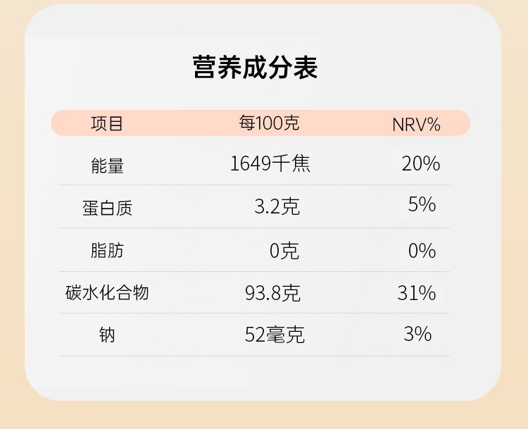
Task: Select the 31% NRV value
Action: [417, 292]
